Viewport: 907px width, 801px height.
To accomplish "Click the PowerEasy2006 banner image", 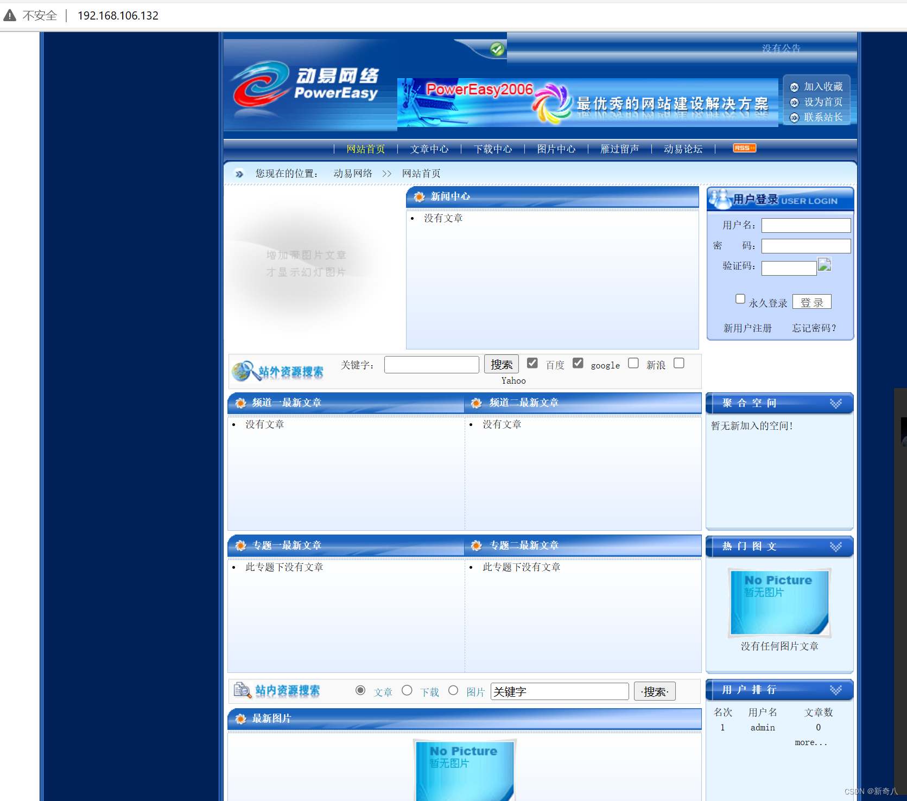I will 588,103.
